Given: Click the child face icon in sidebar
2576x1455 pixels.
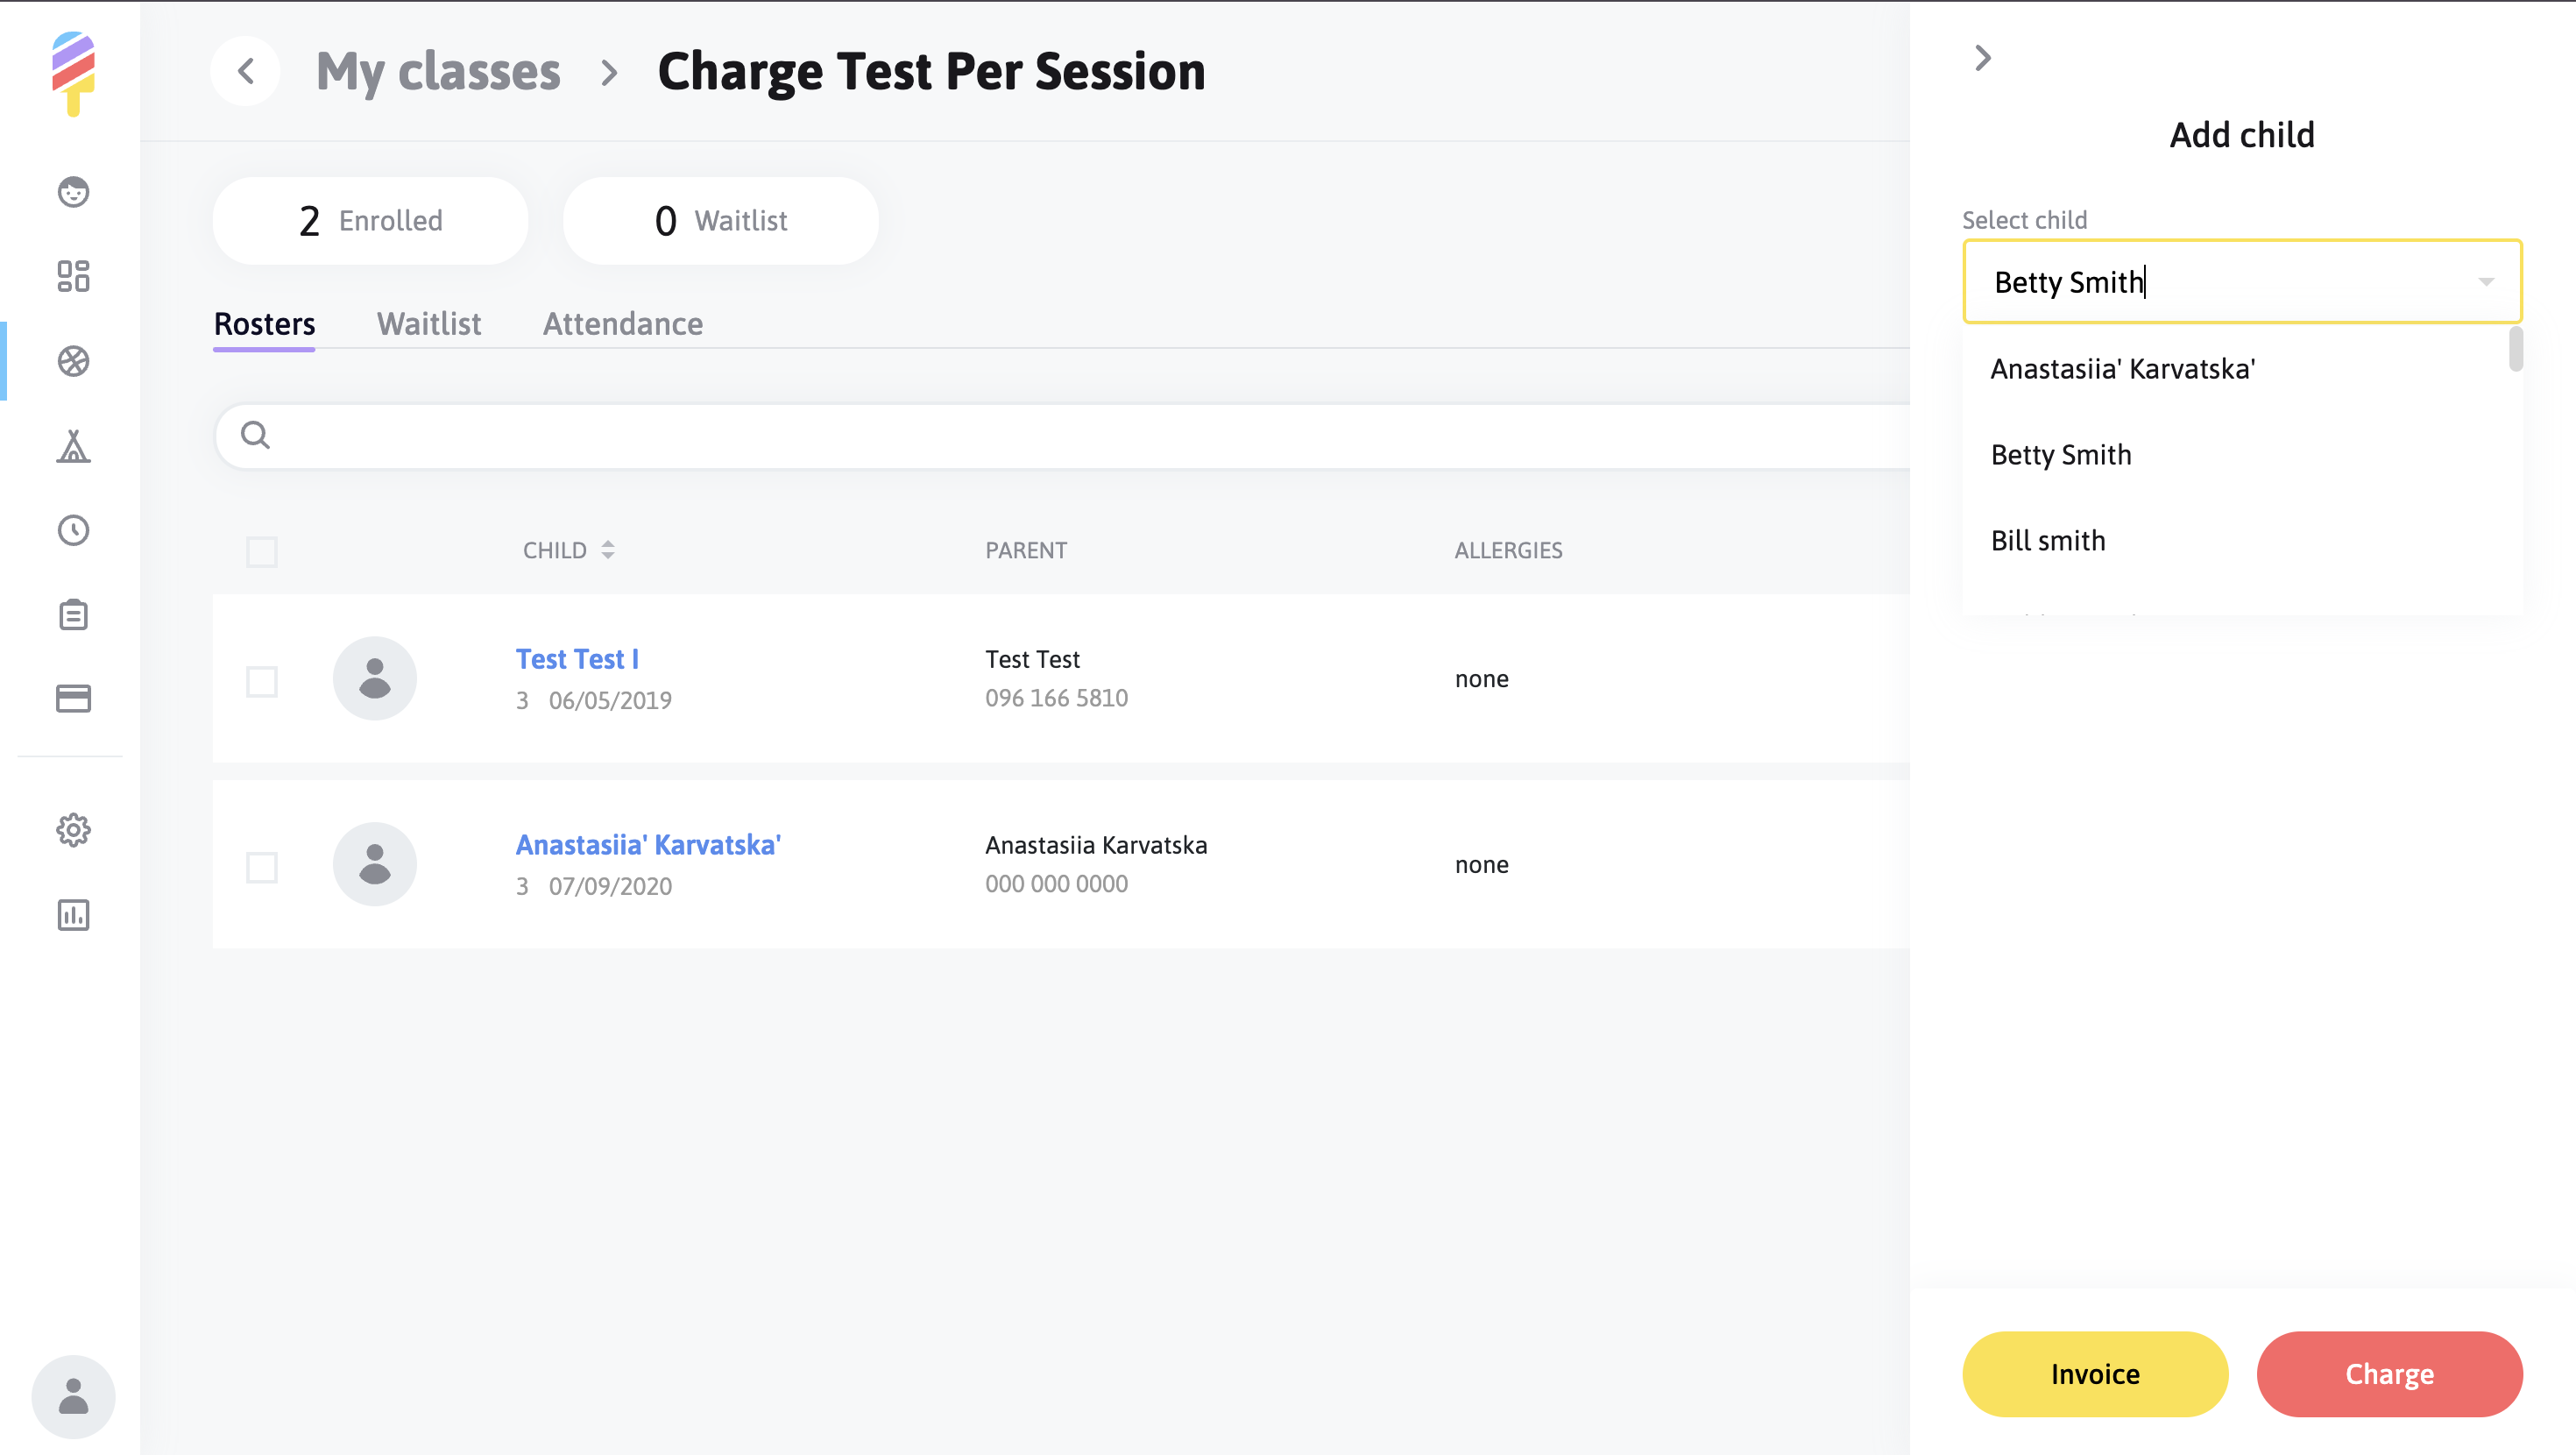Looking at the screenshot, I should 73,191.
